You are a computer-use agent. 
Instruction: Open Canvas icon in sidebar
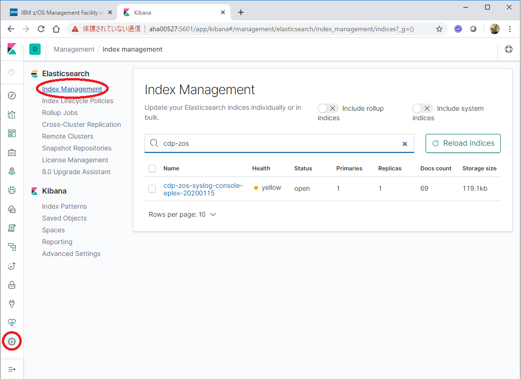(12, 152)
